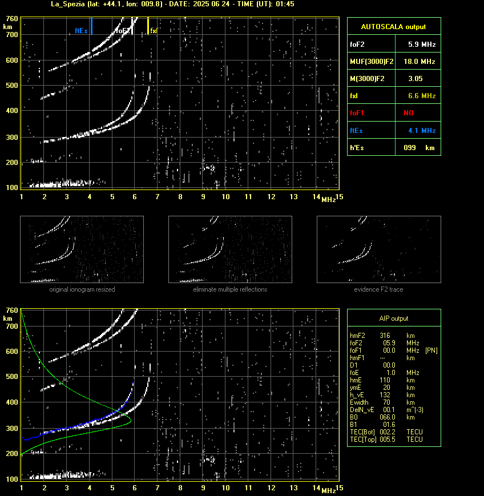Click the h'Es value '099 km'
This screenshot has width=484, height=496.
pyautogui.click(x=419, y=148)
